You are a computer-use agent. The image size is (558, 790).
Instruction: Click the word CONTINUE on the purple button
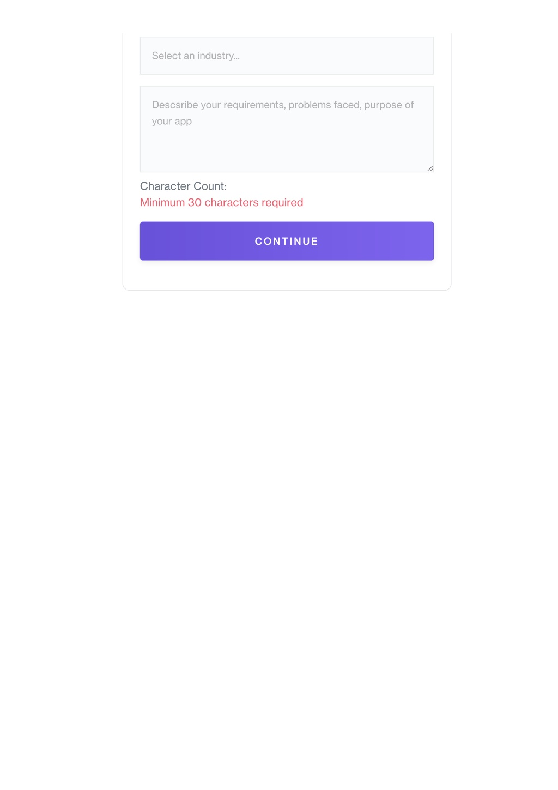[x=287, y=241]
